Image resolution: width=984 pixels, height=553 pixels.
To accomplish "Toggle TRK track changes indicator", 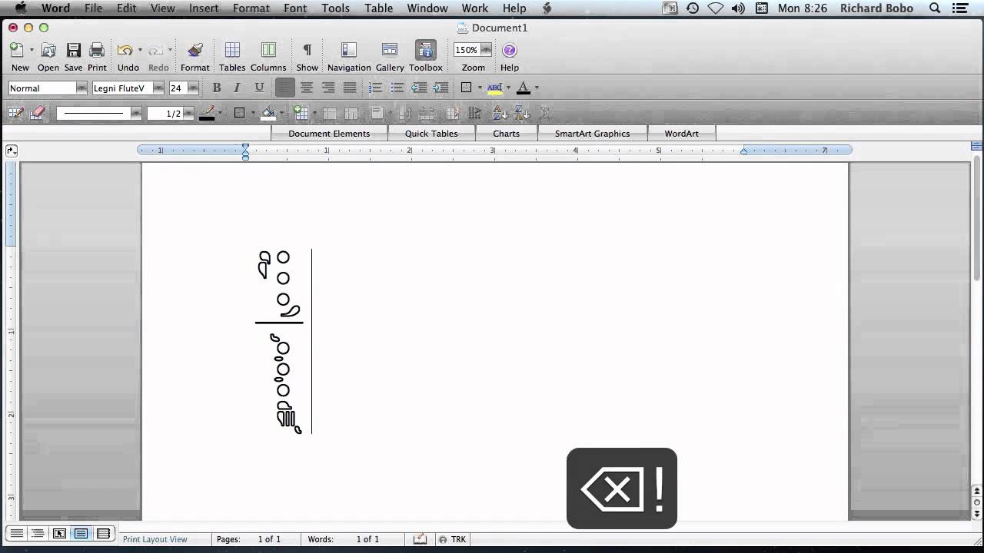I will (458, 539).
